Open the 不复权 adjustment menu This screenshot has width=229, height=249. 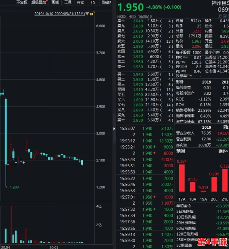point(22,2)
